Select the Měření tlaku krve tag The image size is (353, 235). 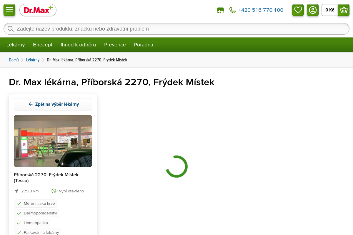35,203
